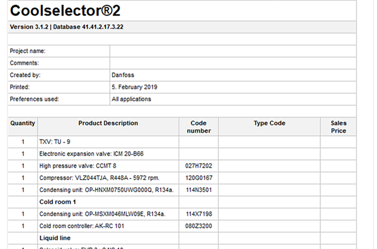The image size is (377, 249).
Task: Click the version and database info line
Action: tap(67, 27)
